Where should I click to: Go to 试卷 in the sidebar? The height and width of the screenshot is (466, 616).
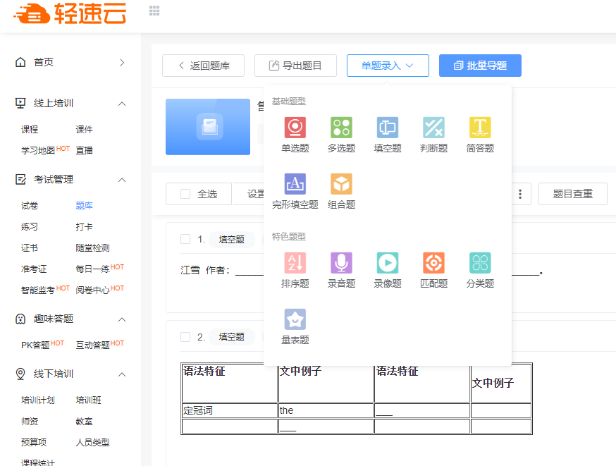tap(30, 206)
